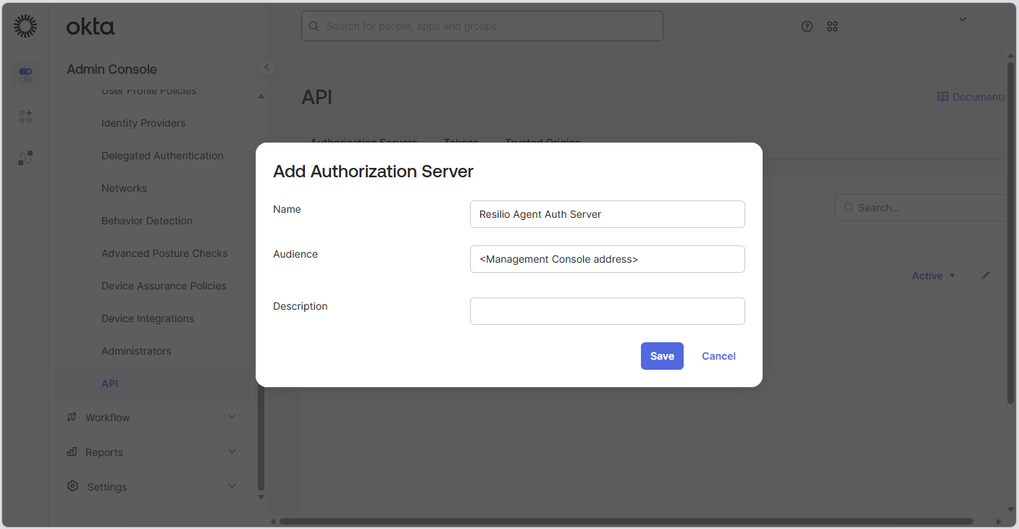Click the Audience input field

click(607, 259)
